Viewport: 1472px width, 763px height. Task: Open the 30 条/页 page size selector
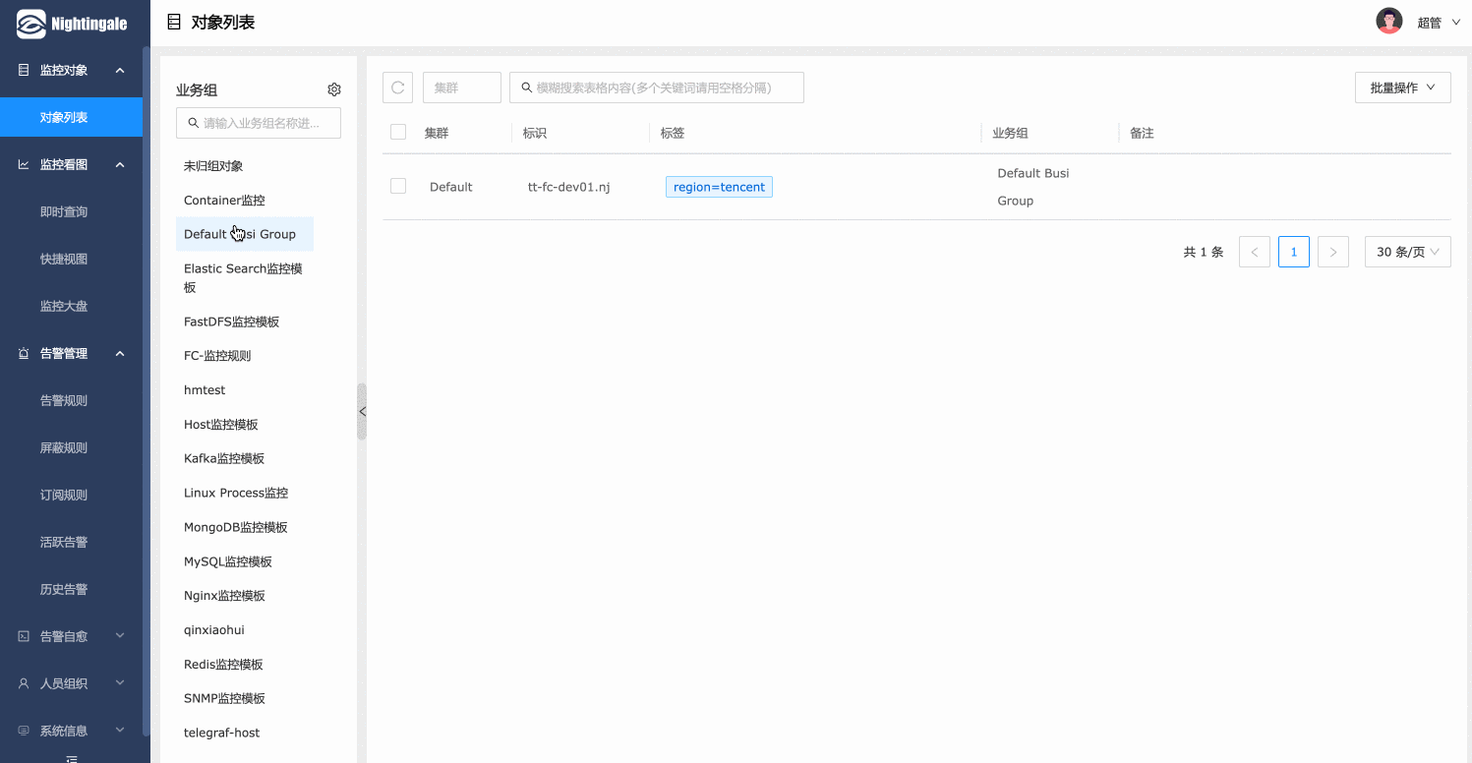(x=1408, y=252)
